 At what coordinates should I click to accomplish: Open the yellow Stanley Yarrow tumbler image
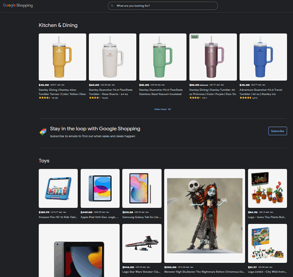(x=63, y=57)
